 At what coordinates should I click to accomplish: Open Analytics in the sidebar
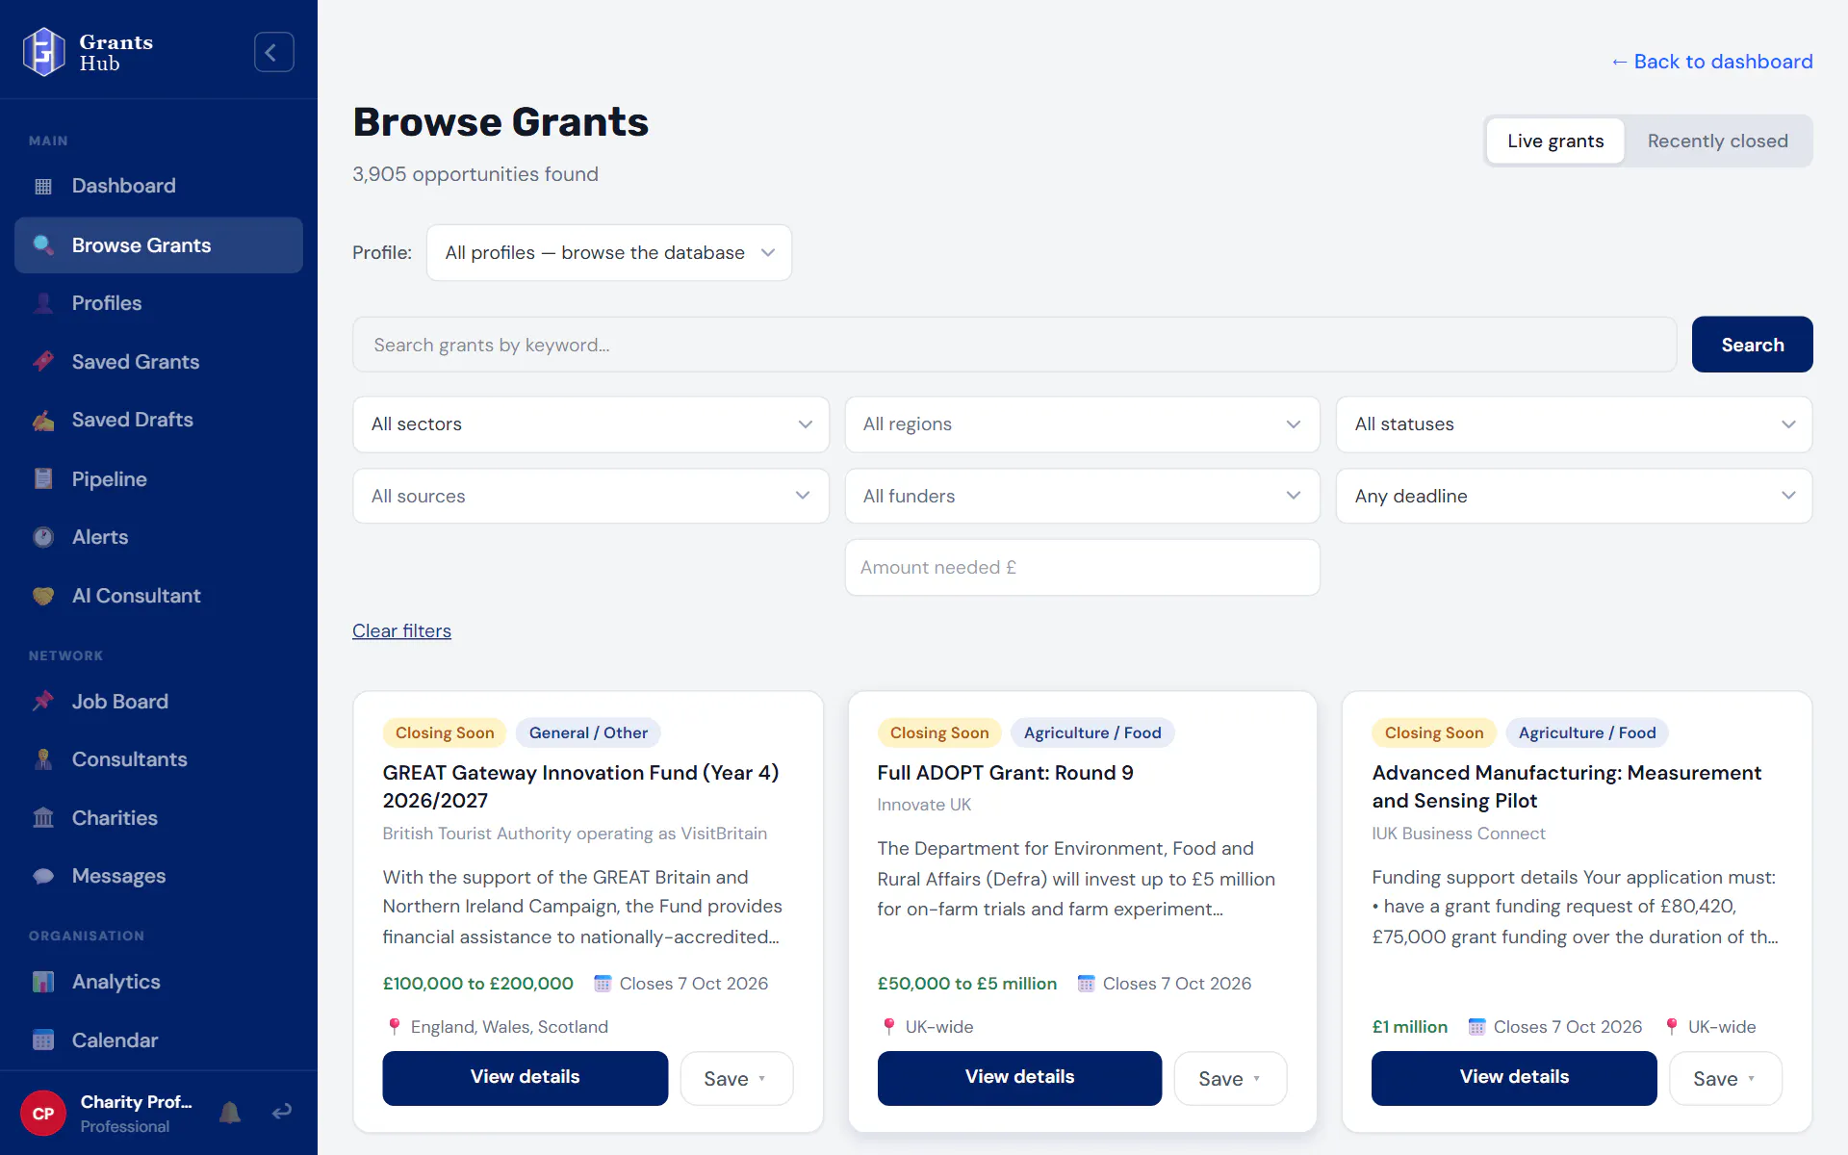pos(159,982)
